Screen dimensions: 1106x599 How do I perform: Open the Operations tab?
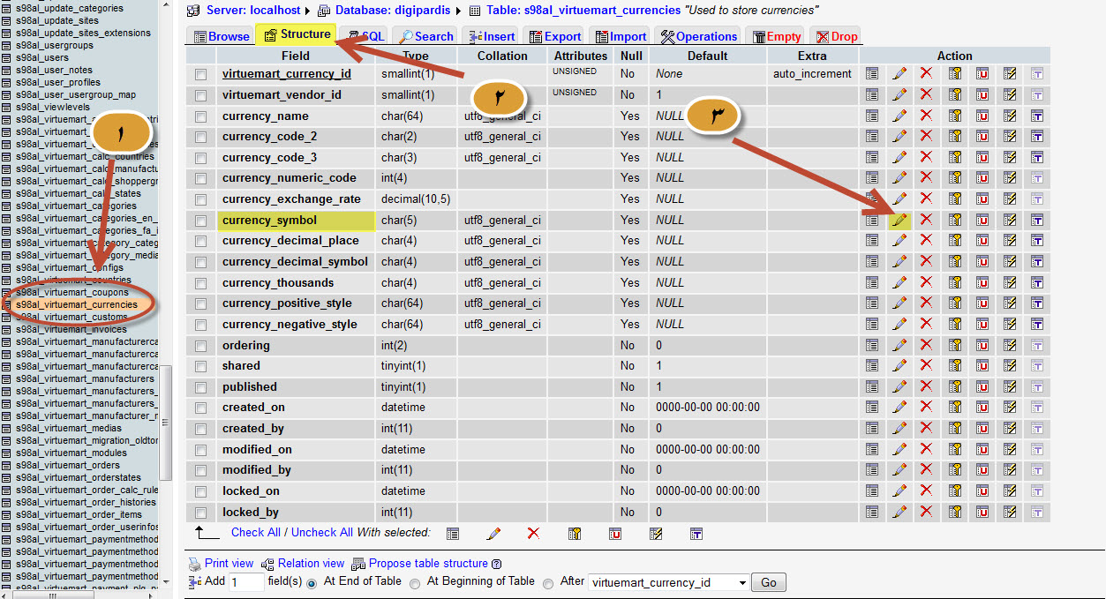(698, 36)
